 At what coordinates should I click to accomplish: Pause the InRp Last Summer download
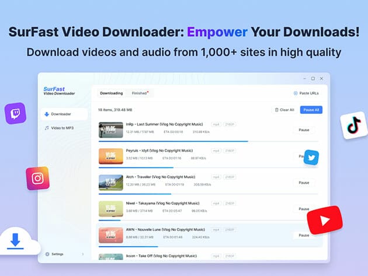[304, 130]
